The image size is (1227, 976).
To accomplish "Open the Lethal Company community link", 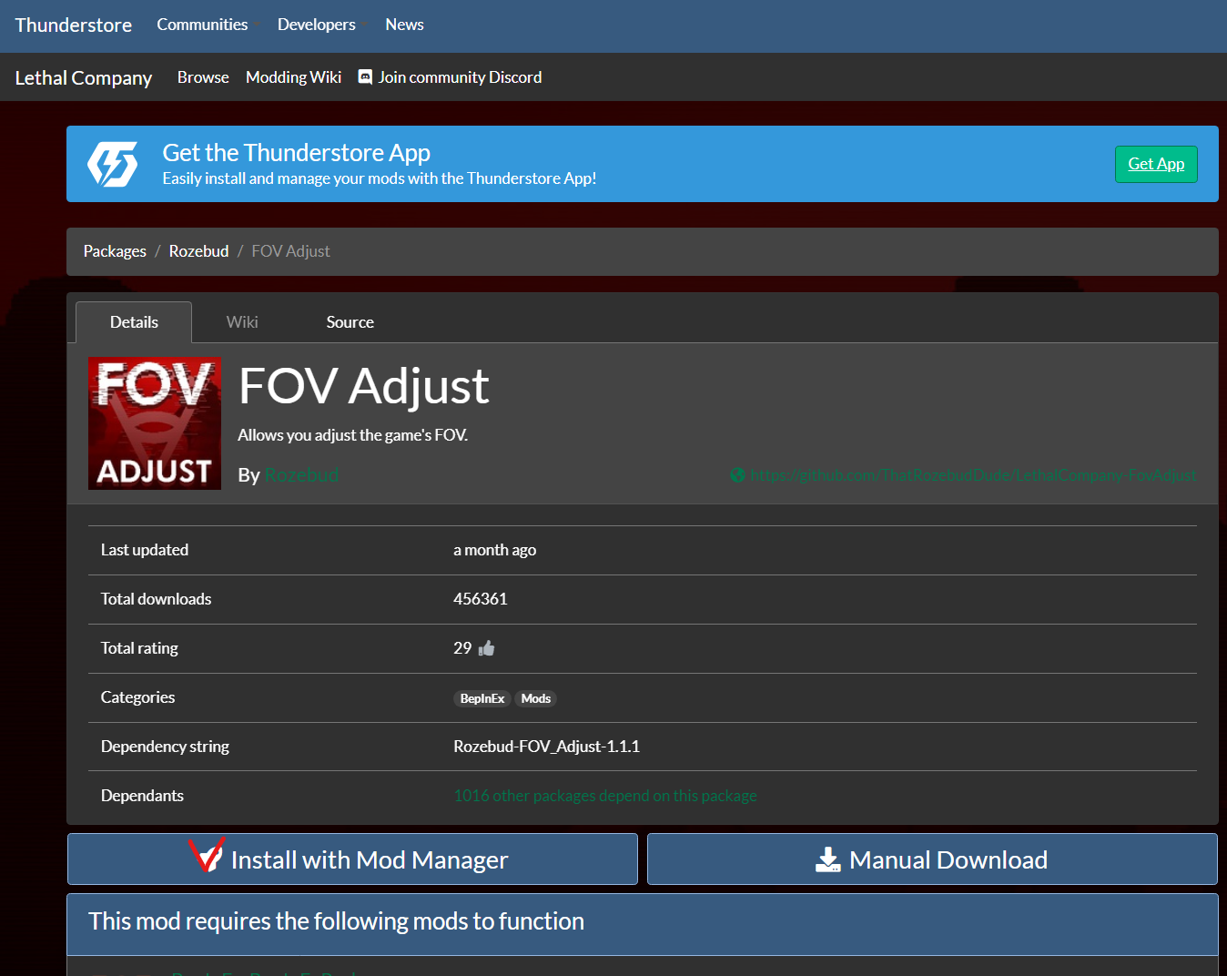I will pos(84,77).
